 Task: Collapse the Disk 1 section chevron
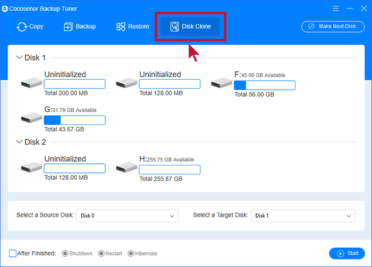[x=19, y=57]
